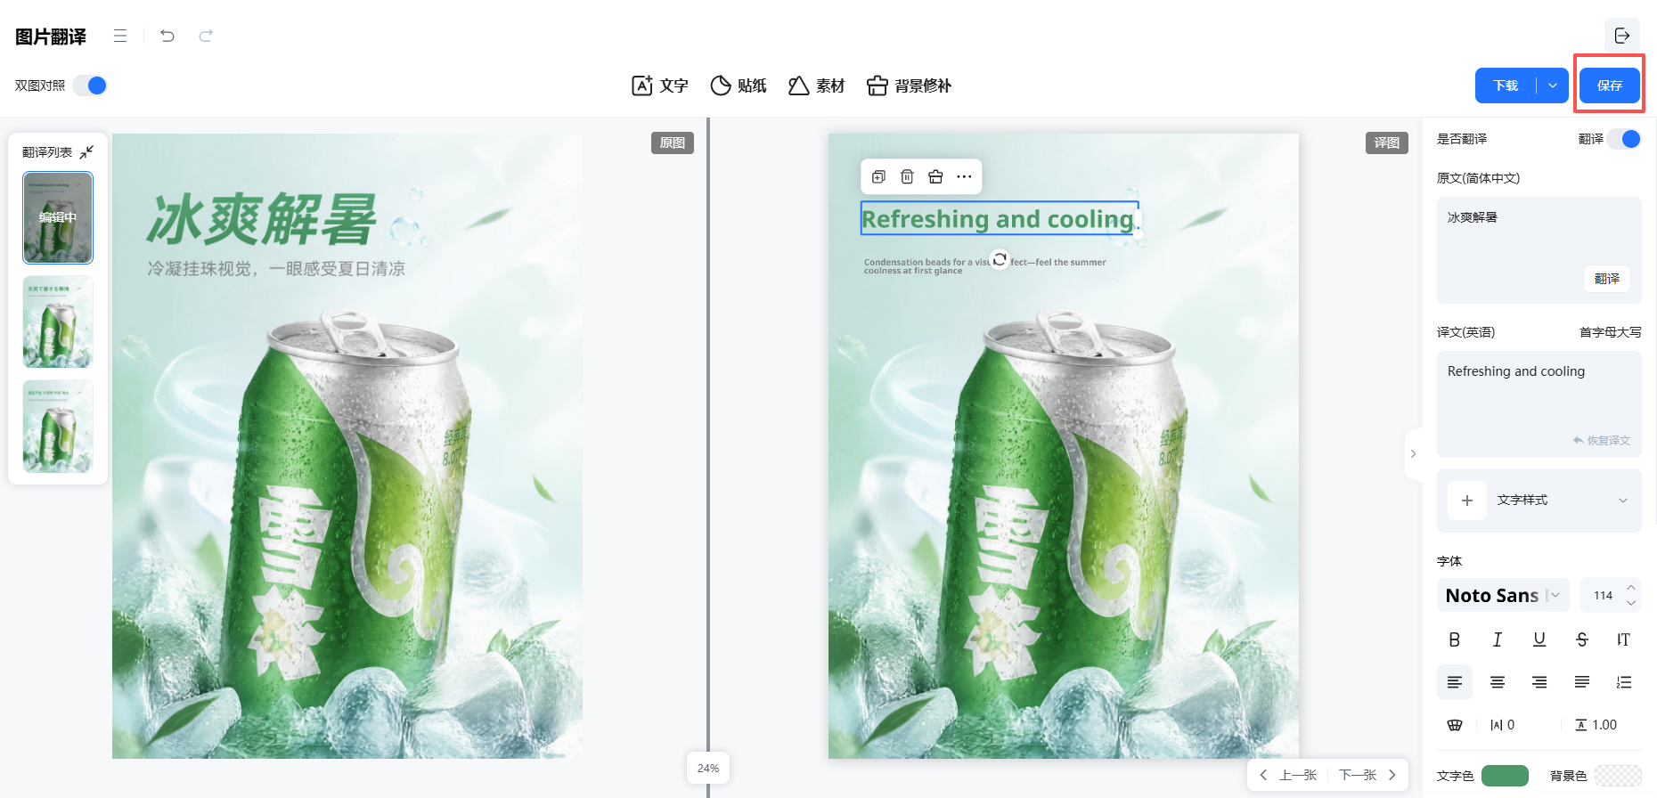This screenshot has width=1657, height=798.
Task: Click the undo arrow icon
Action: tap(167, 36)
